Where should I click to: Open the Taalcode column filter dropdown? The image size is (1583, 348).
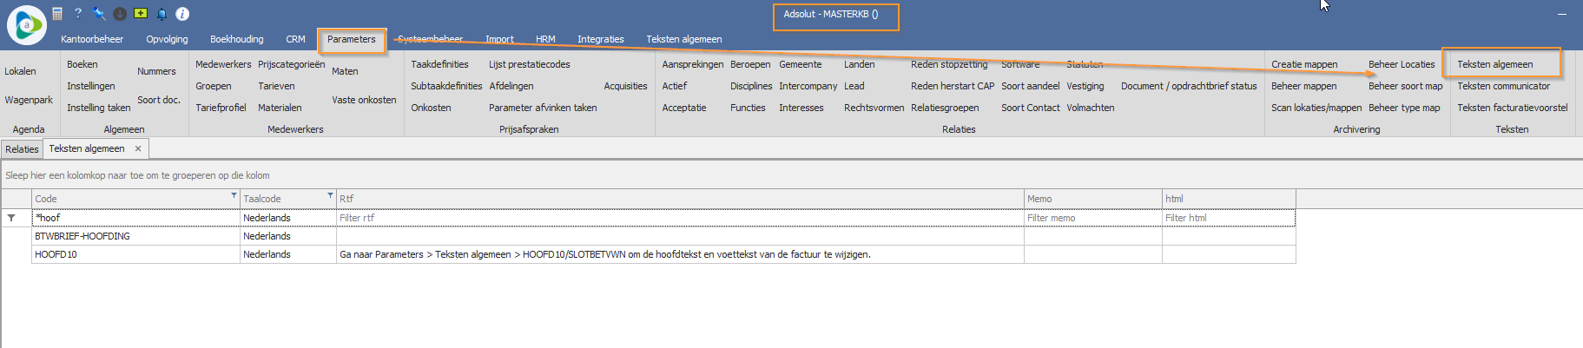pyautogui.click(x=330, y=196)
